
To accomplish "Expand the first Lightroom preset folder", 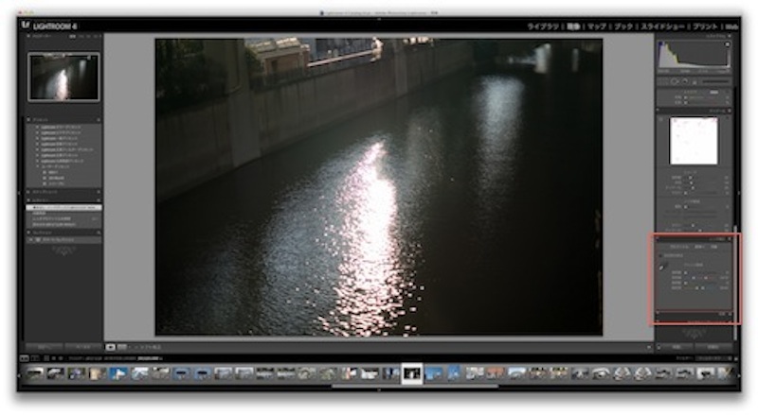I will tap(37, 127).
